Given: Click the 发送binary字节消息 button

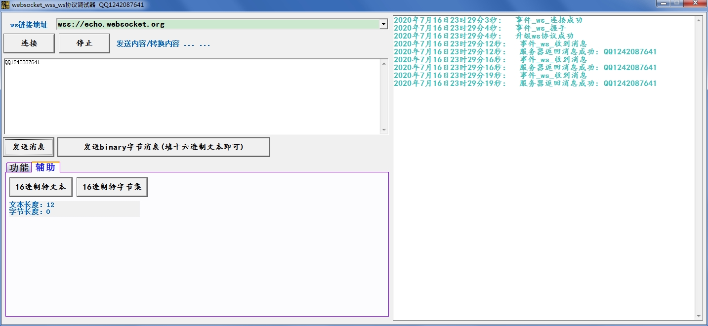Looking at the screenshot, I should click(164, 147).
